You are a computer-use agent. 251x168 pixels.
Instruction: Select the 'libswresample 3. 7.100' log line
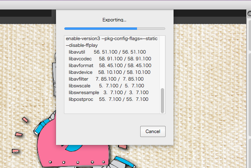(108, 93)
